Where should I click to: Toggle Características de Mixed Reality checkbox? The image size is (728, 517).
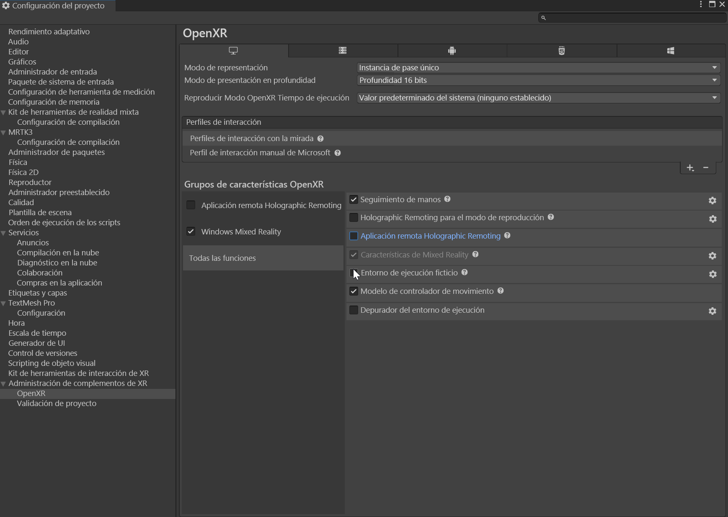[x=354, y=255]
